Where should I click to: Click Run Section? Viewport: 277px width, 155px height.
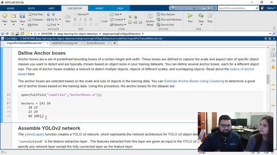(x=166, y=14)
